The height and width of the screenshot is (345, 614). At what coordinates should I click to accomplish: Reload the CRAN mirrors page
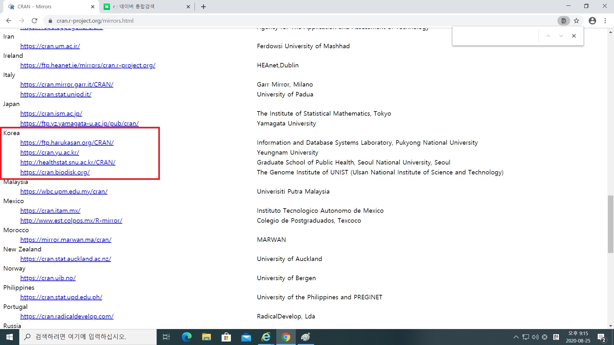click(x=35, y=21)
